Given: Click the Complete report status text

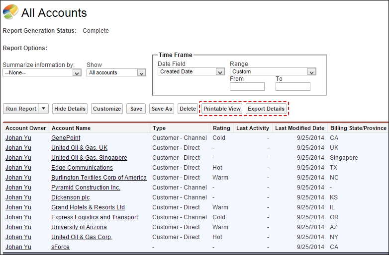Looking at the screenshot, I should (96, 31).
